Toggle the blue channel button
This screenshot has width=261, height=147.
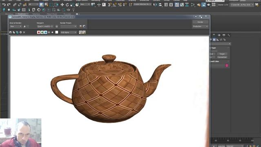tap(46, 32)
